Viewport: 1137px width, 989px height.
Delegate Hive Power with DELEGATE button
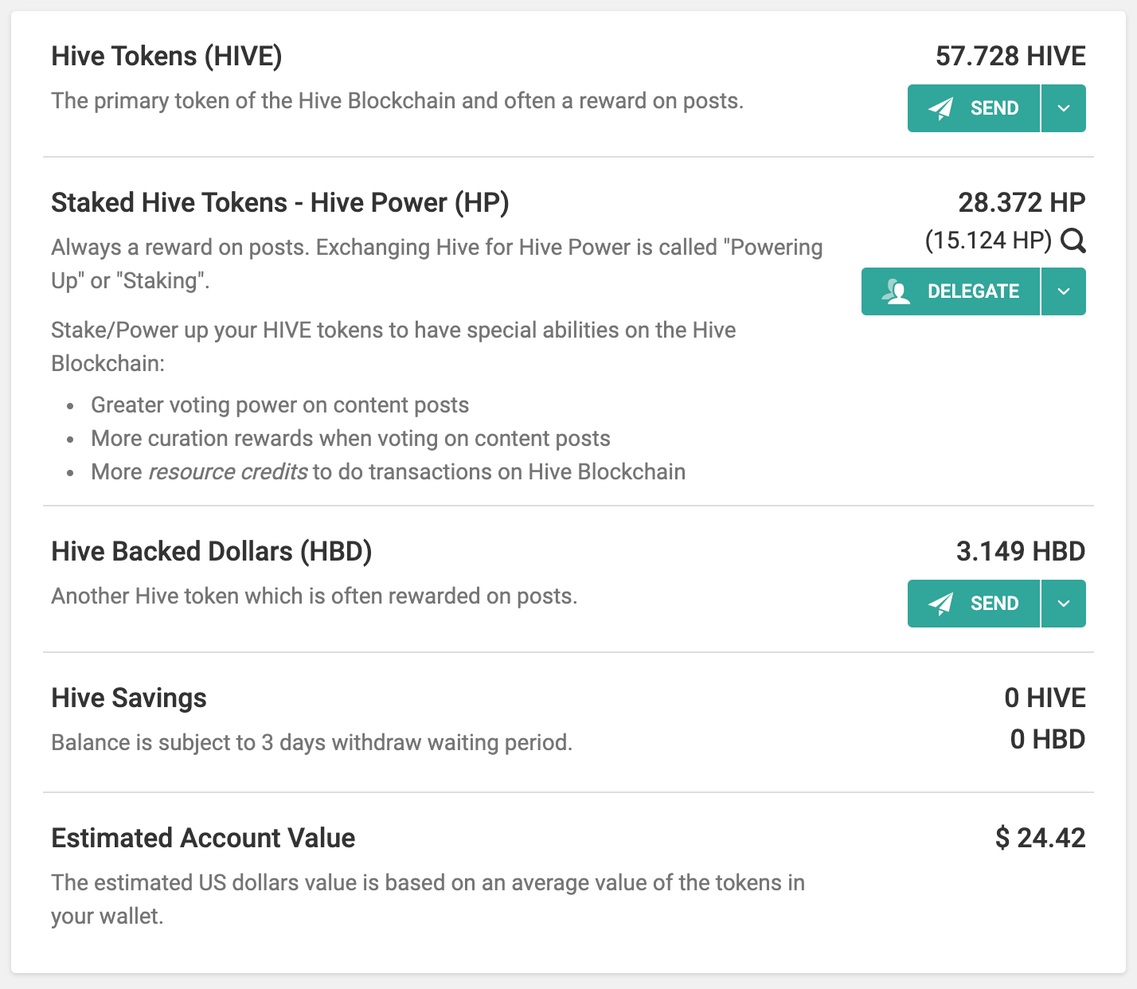tap(951, 291)
